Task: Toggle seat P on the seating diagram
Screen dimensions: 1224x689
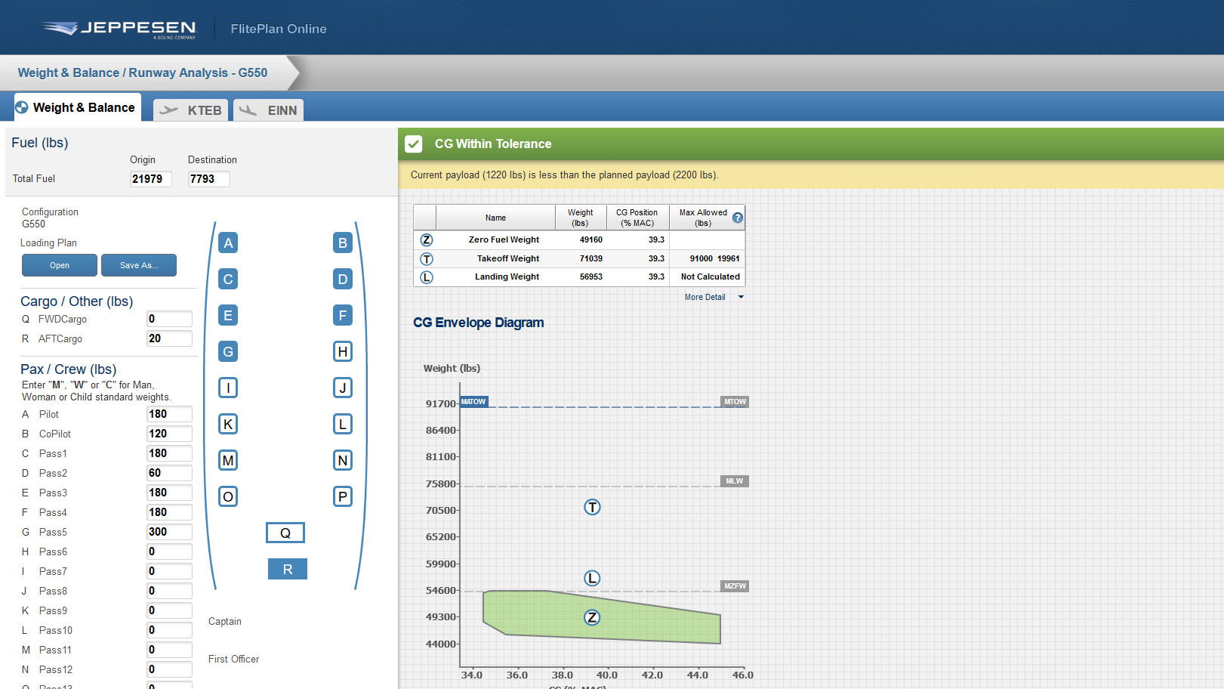Action: 343,496
